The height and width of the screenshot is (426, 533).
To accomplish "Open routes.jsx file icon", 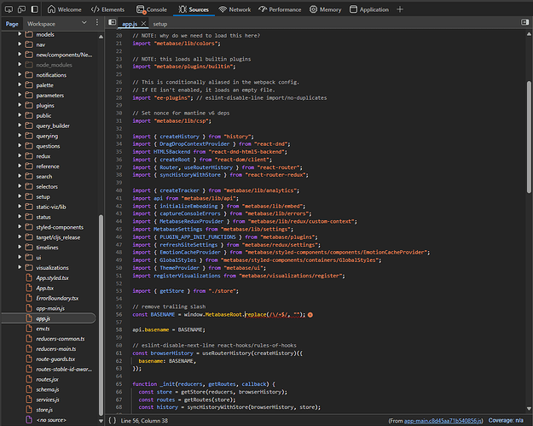I will (x=29, y=379).
